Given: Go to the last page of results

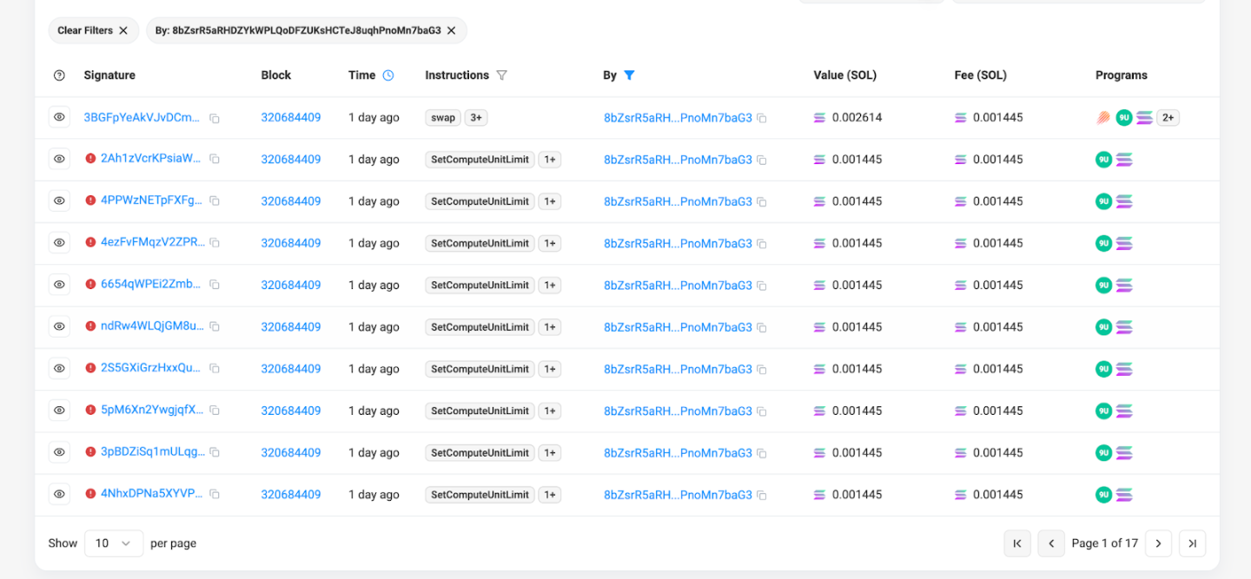Looking at the screenshot, I should click(x=1192, y=543).
